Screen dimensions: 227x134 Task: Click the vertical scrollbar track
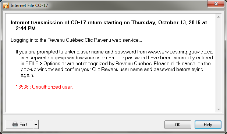219,63
